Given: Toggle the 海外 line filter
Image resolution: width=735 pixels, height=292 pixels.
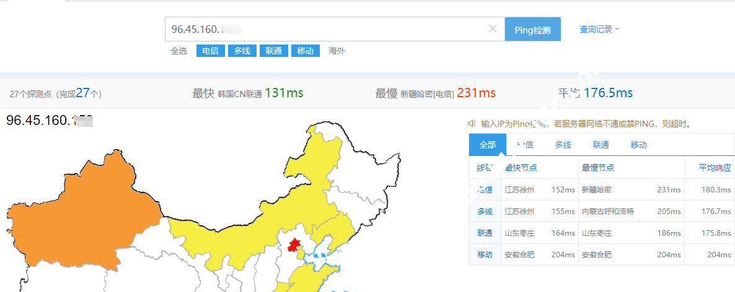Looking at the screenshot, I should point(337,51).
